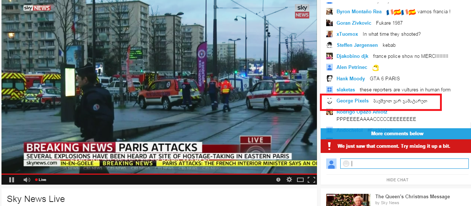Open the player settings gear
471x206 pixels.
(x=289, y=180)
